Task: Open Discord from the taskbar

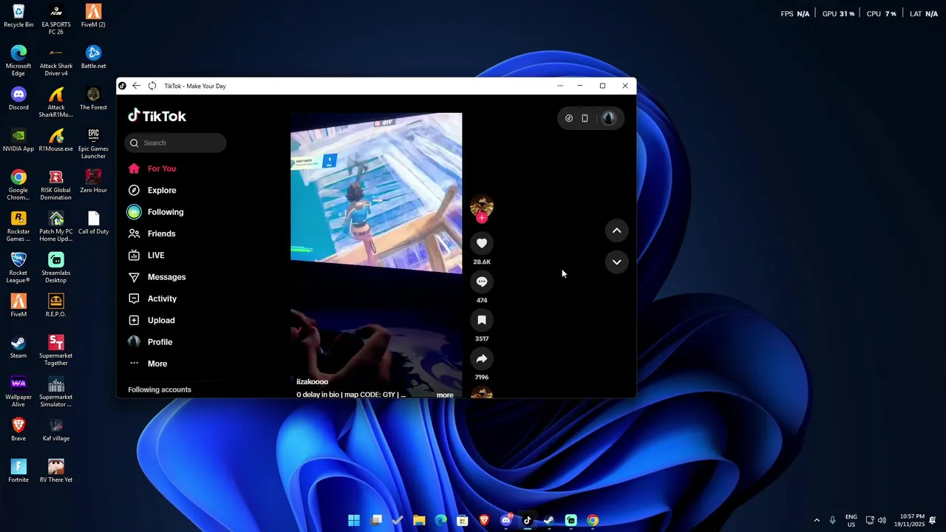Action: 506,520
